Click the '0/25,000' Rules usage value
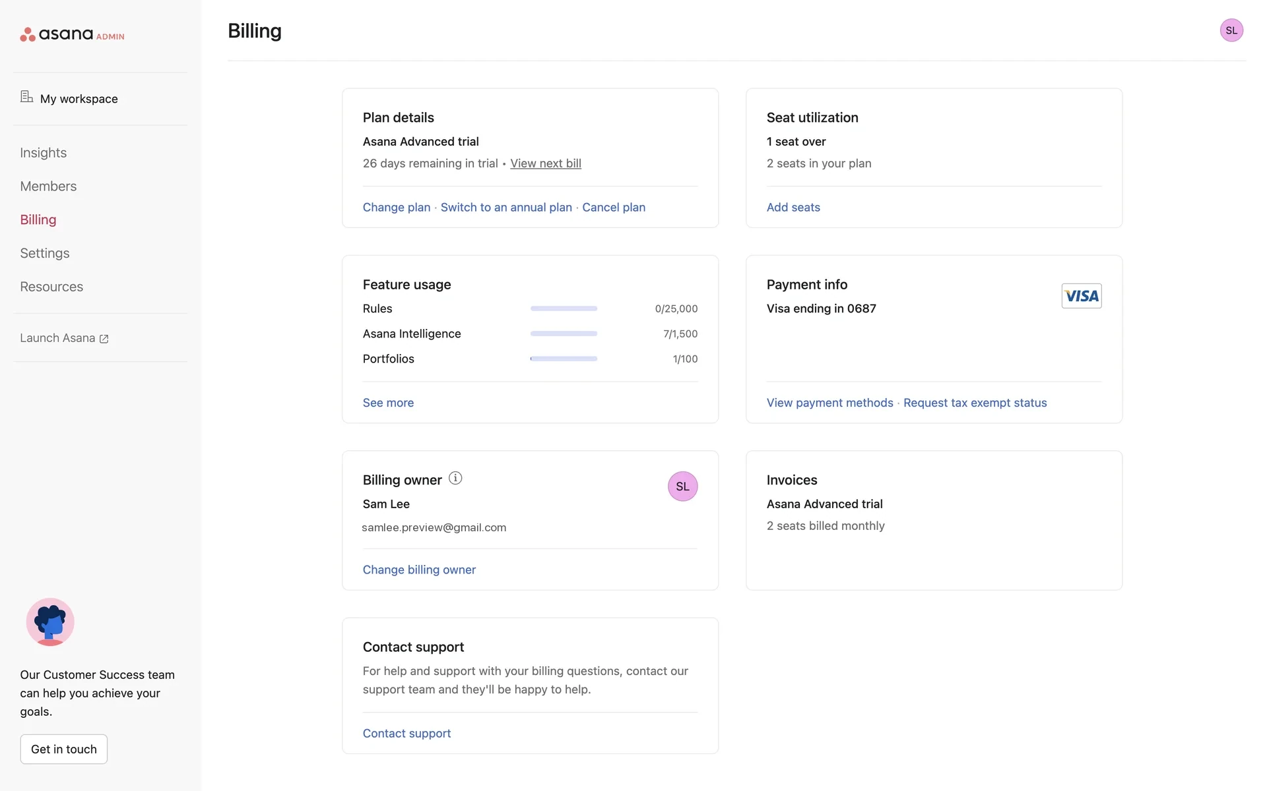The height and width of the screenshot is (791, 1267). click(x=676, y=308)
